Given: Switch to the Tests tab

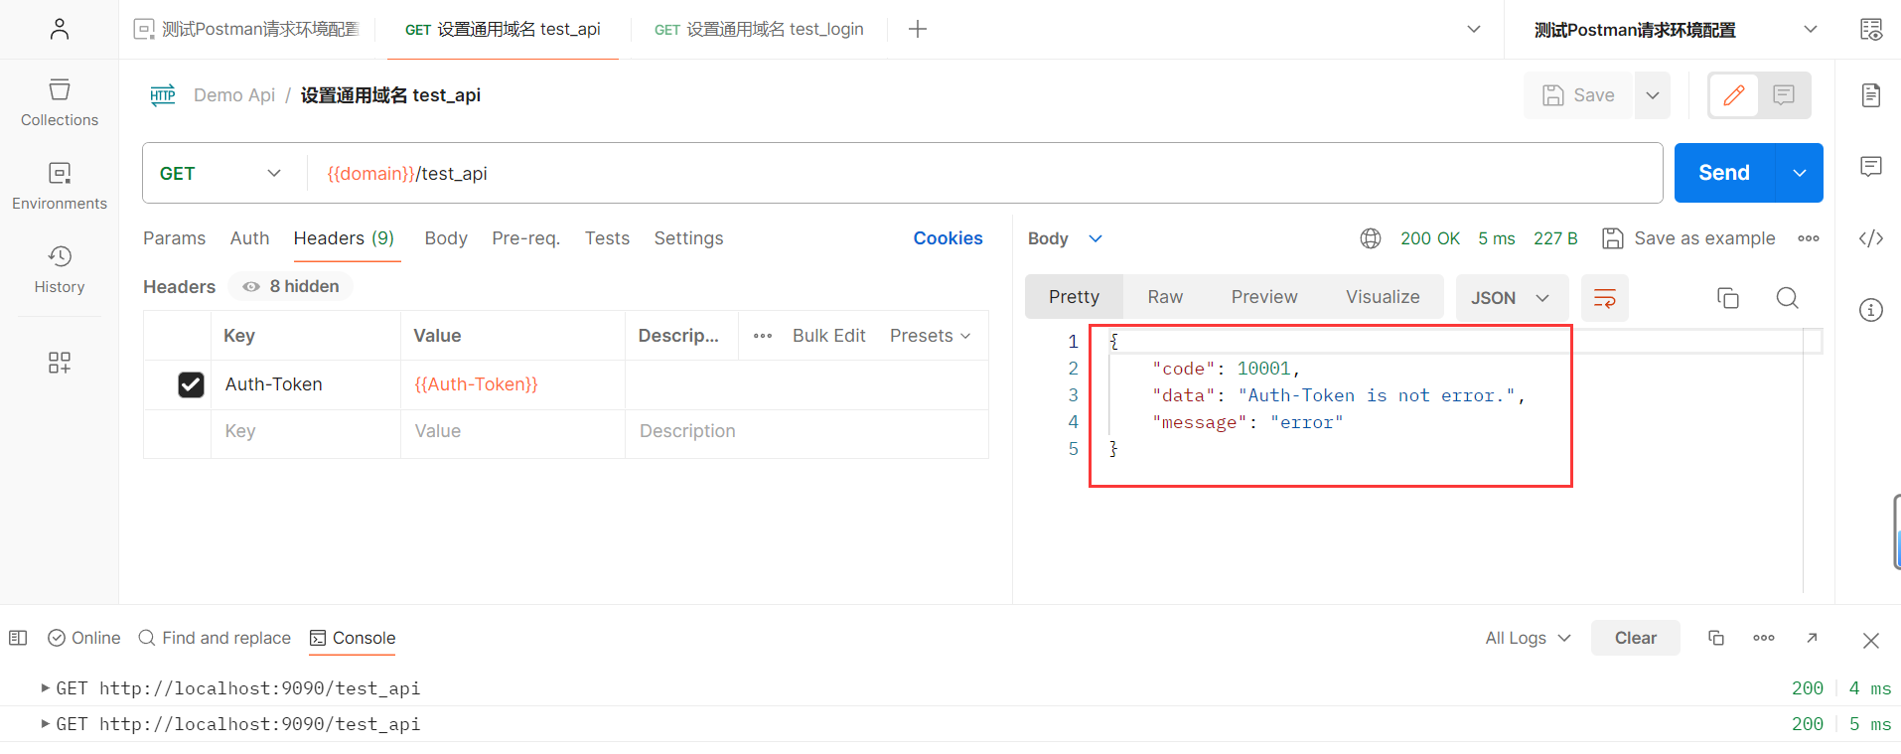Looking at the screenshot, I should 607,238.
